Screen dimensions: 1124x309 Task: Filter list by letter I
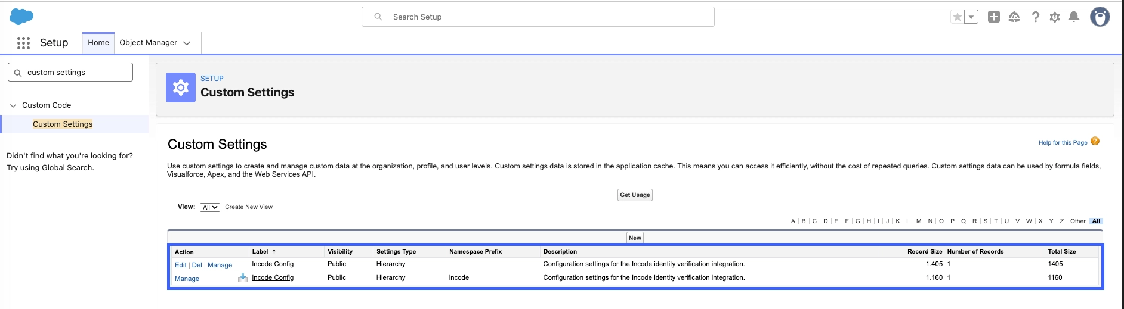(878, 221)
